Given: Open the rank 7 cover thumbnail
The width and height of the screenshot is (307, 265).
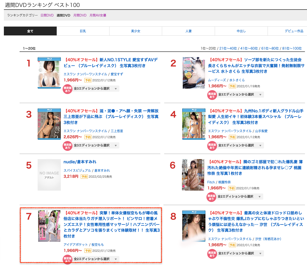Looking at the screenshot, I should coord(49,226).
